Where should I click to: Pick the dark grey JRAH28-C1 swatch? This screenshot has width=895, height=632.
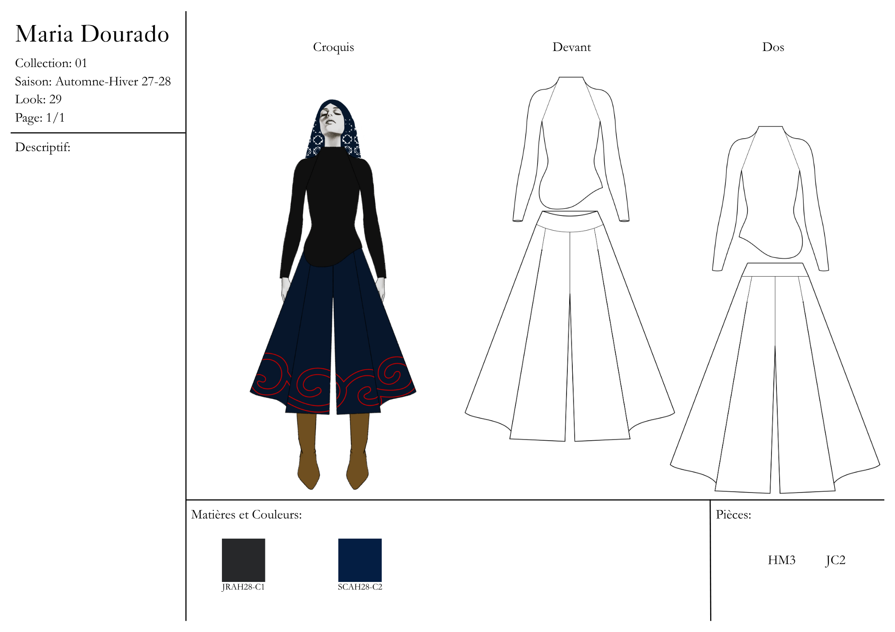[x=243, y=560]
